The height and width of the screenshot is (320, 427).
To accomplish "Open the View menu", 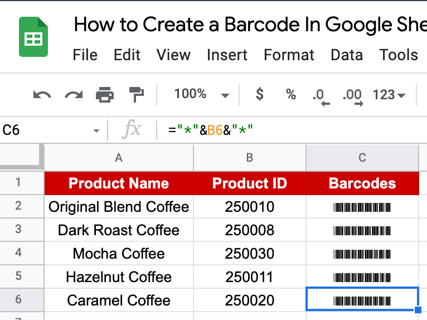I will (173, 55).
